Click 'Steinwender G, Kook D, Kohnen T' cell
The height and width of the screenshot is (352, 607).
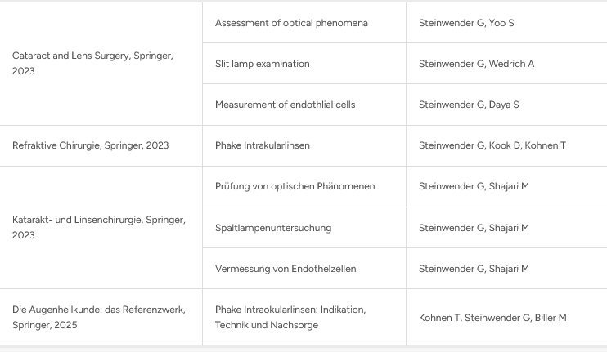coord(492,145)
